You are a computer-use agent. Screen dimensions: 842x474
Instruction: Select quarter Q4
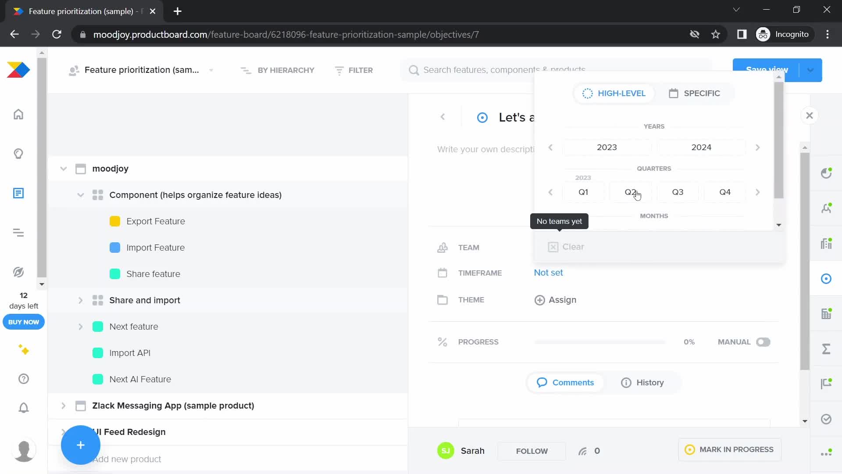(725, 192)
